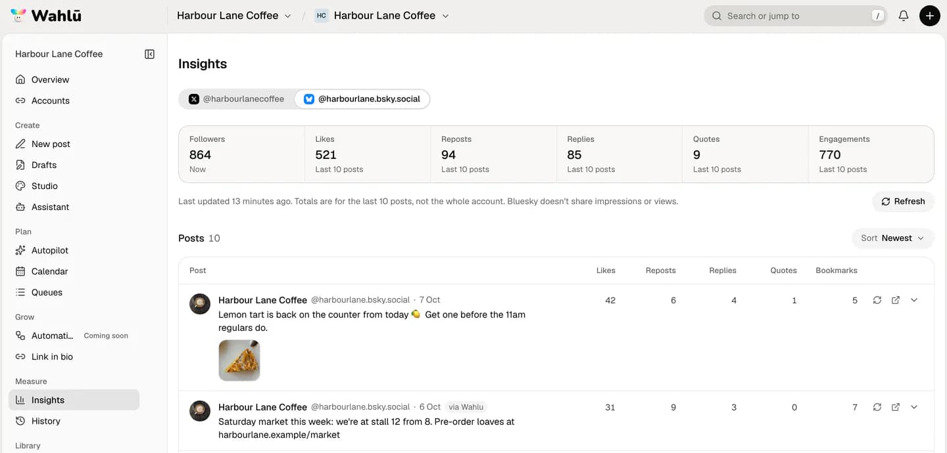Select @harbourlane.bsky.social account tab
The image size is (947, 453).
point(362,99)
